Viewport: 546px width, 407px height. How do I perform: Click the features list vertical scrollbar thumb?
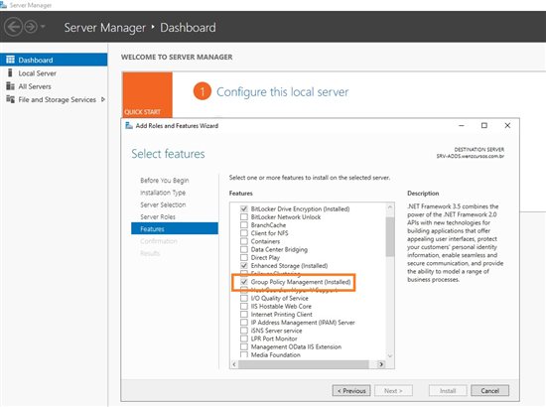click(x=390, y=236)
